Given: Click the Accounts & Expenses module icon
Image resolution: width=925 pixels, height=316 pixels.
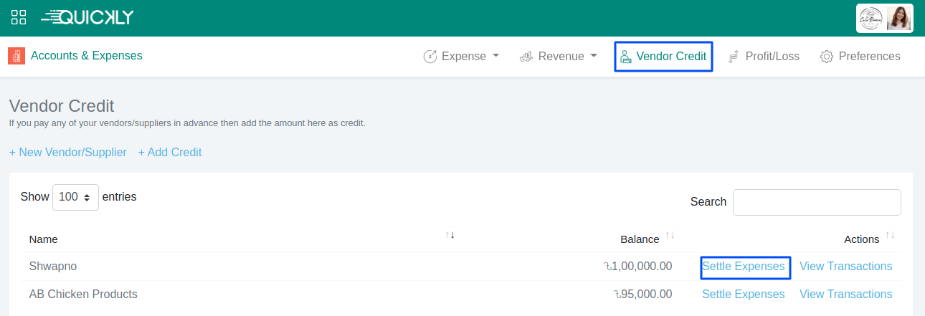Looking at the screenshot, I should [16, 56].
